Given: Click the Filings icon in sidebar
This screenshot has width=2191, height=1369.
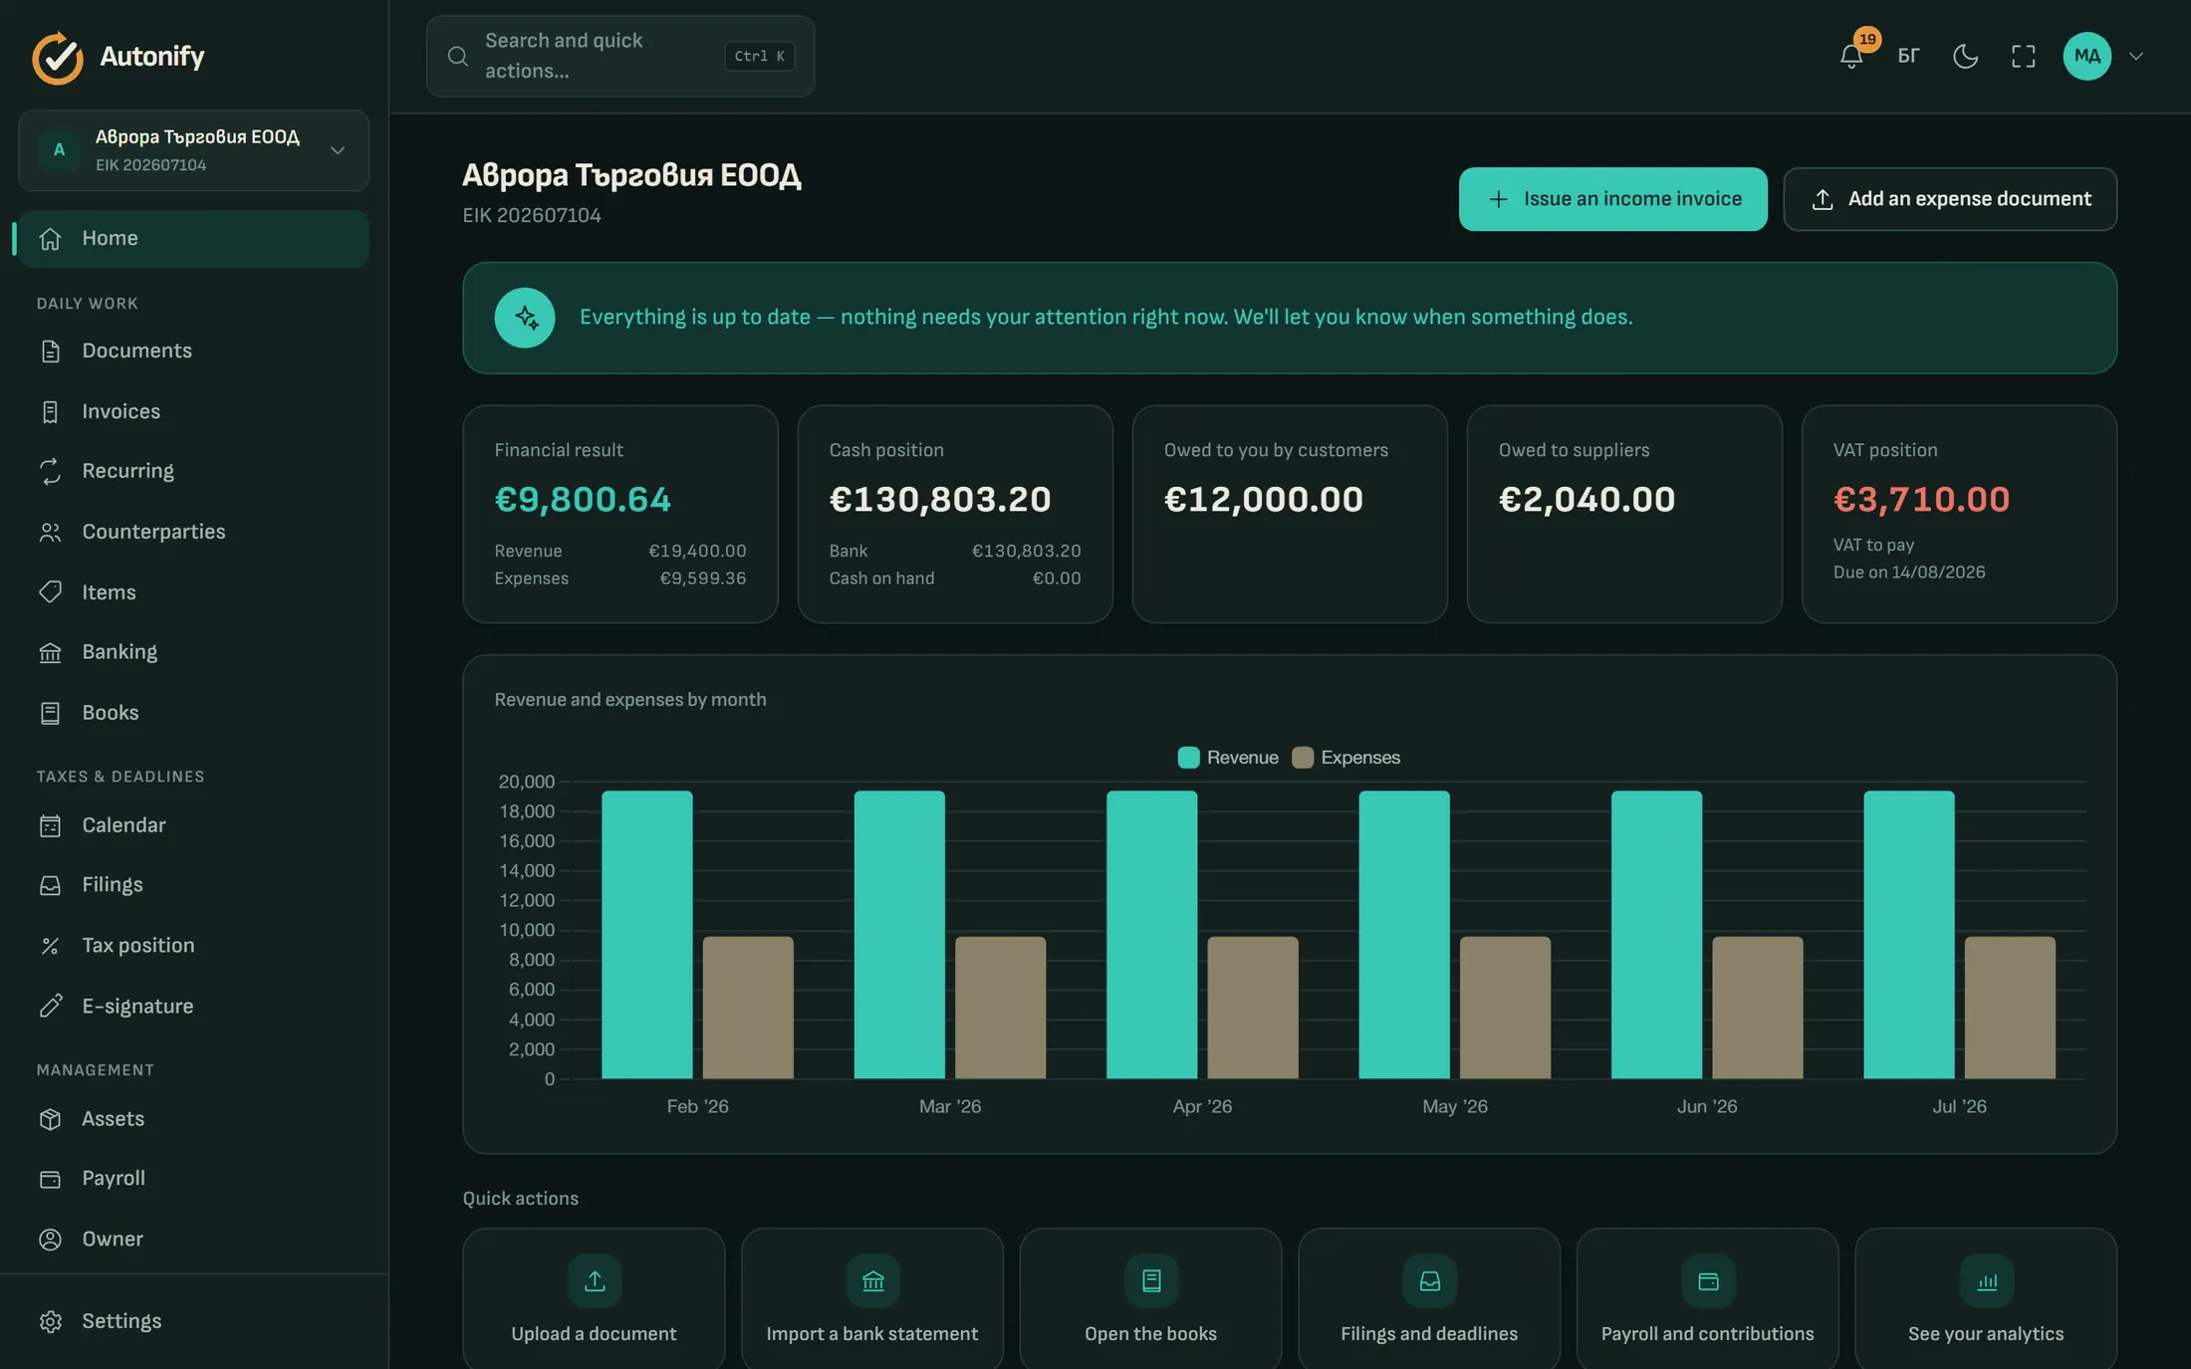Looking at the screenshot, I should [x=50, y=885].
